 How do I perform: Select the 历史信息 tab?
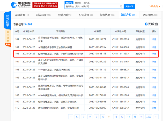click(150, 15)
